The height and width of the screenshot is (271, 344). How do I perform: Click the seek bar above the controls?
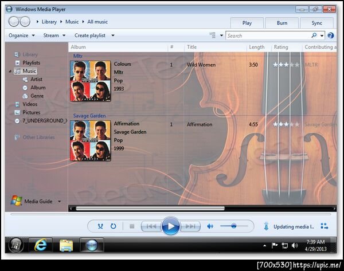click(170, 214)
